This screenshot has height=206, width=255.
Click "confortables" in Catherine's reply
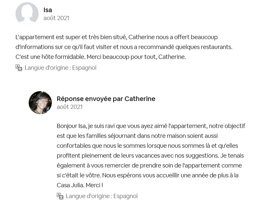pyautogui.click(x=74, y=146)
